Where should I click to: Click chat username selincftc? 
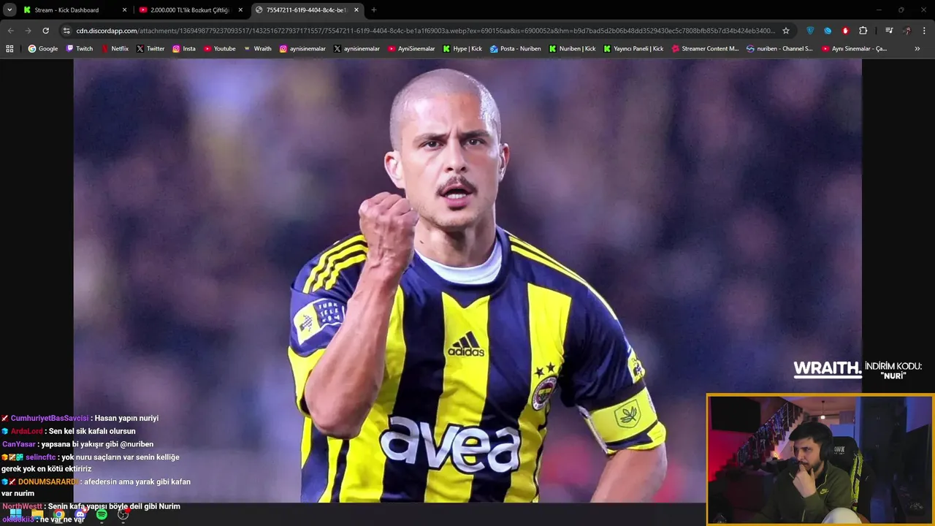click(x=41, y=457)
